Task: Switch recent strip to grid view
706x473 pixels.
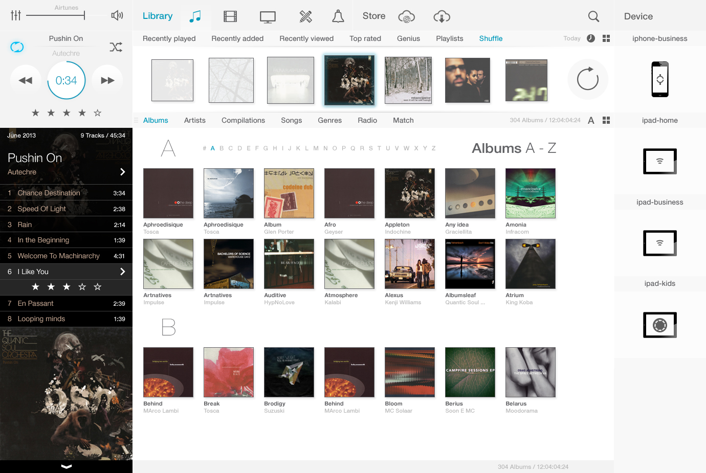Action: click(606, 38)
